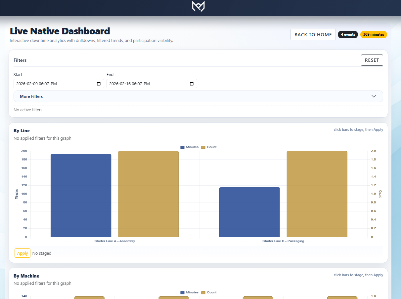Image resolution: width=401 pixels, height=299 pixels.
Task: Toggle the Minutes series in the By Machine legend
Action: pos(189,292)
